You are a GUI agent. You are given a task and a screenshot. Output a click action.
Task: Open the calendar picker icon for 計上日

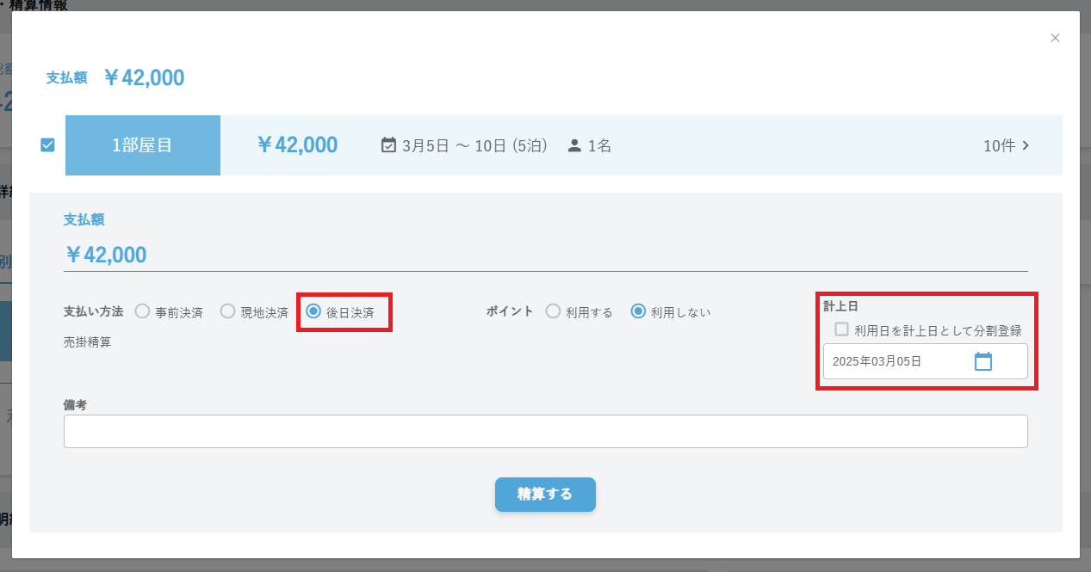983,361
